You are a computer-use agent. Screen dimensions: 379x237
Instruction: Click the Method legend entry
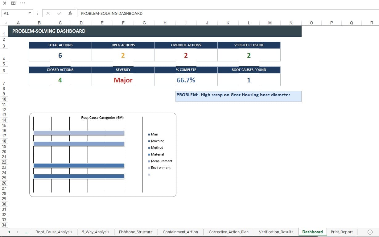(x=156, y=148)
